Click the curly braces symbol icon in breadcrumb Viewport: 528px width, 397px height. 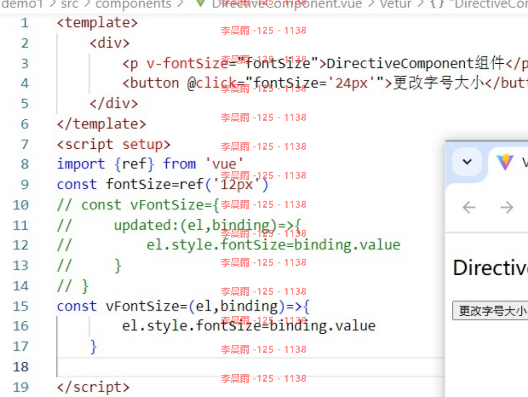437,4
